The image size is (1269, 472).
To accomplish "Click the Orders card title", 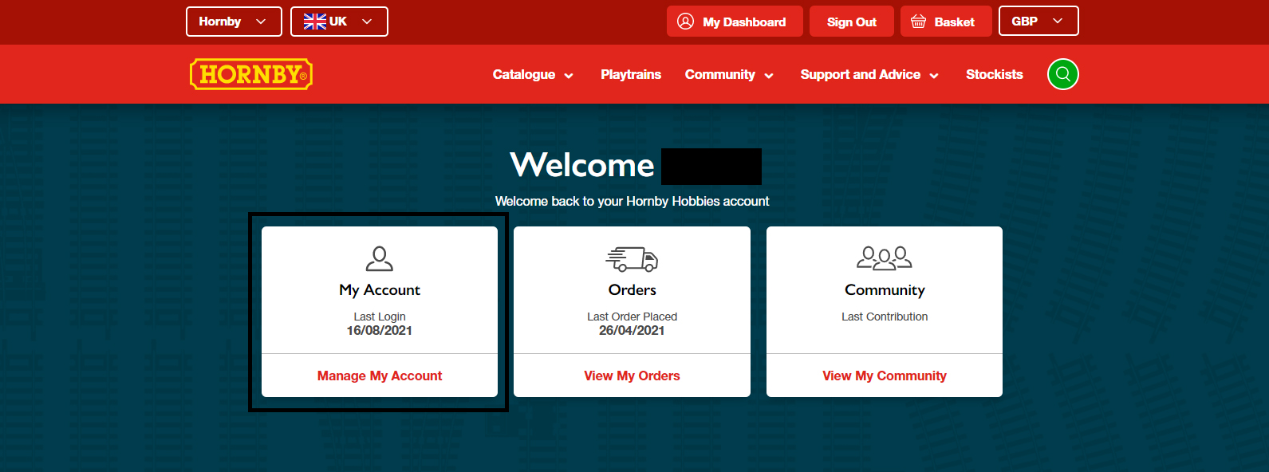I will pos(632,290).
